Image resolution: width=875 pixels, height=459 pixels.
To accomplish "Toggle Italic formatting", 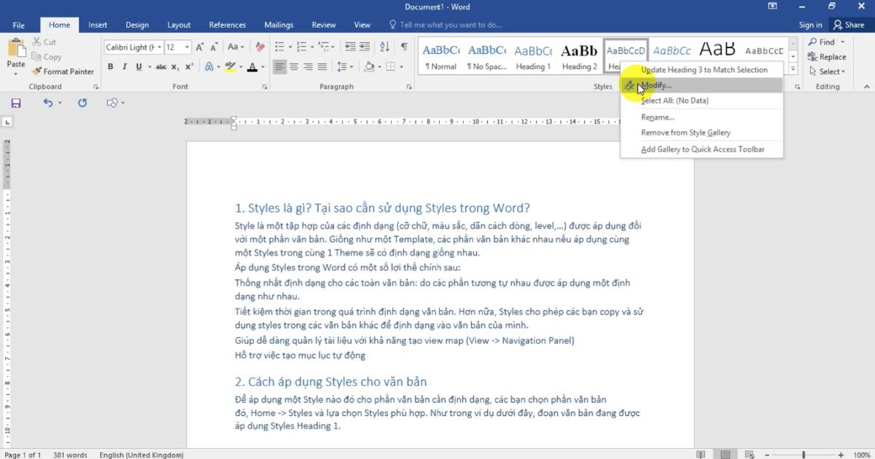I will (124, 66).
